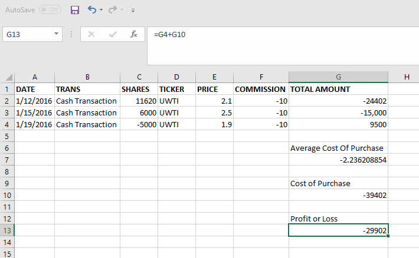Select the price cell 2.1
The height and width of the screenshot is (258, 419).
click(x=214, y=101)
